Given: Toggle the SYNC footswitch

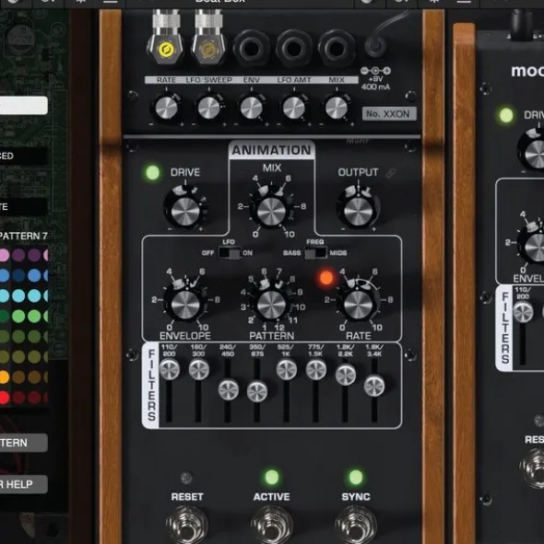Looking at the screenshot, I should click(x=356, y=525).
